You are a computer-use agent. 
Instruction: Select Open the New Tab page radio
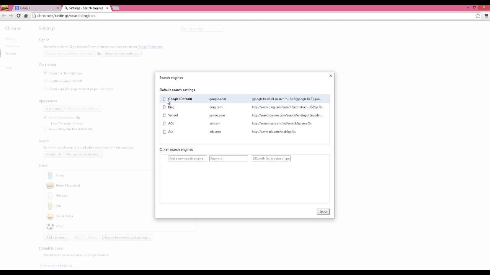46,73
